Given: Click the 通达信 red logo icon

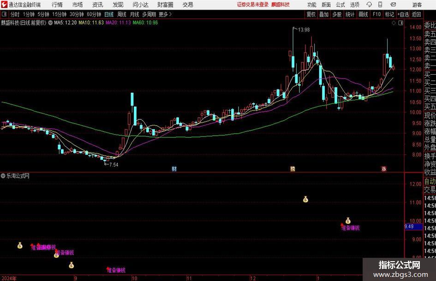Looking at the screenshot, I should click(x=4, y=5).
